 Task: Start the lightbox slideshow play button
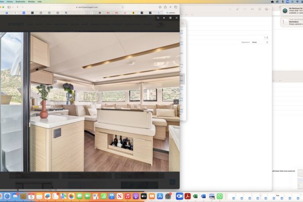[164, 18]
